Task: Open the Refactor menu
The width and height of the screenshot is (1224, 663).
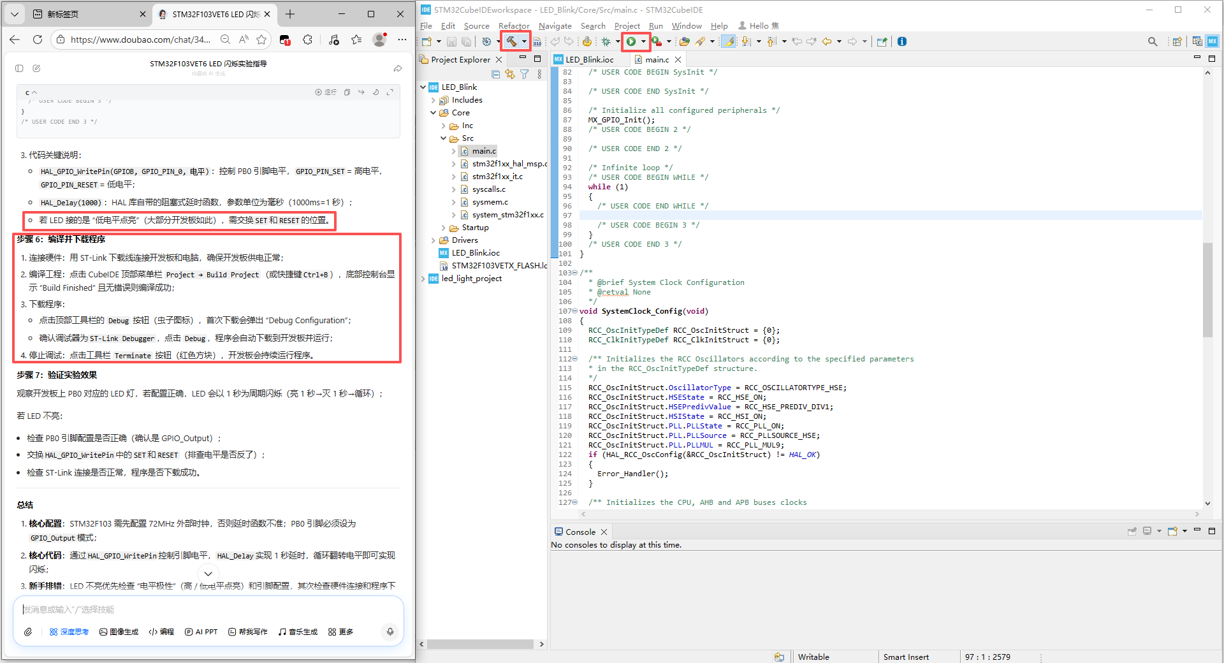Action: [x=514, y=26]
